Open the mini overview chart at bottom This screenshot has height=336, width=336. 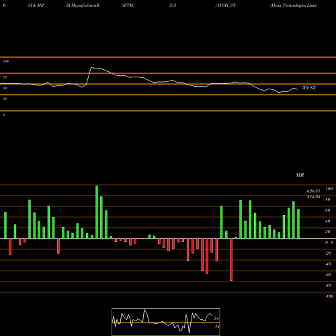point(166,322)
